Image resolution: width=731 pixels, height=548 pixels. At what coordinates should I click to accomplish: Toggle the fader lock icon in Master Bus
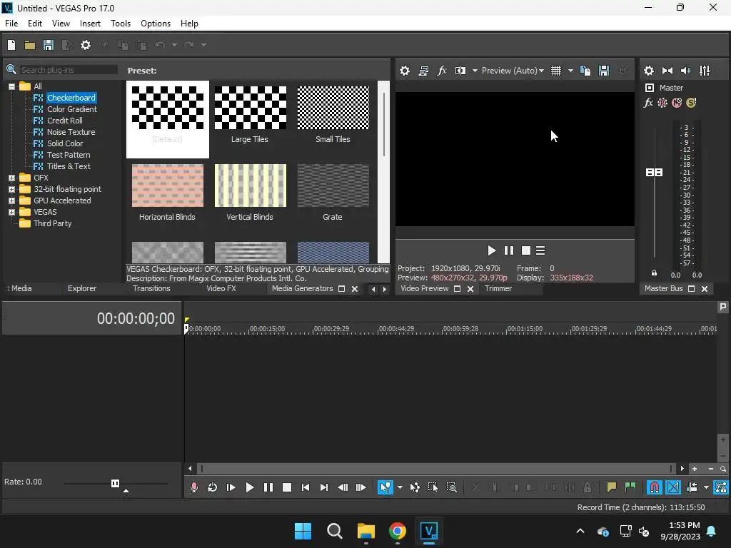pyautogui.click(x=654, y=273)
